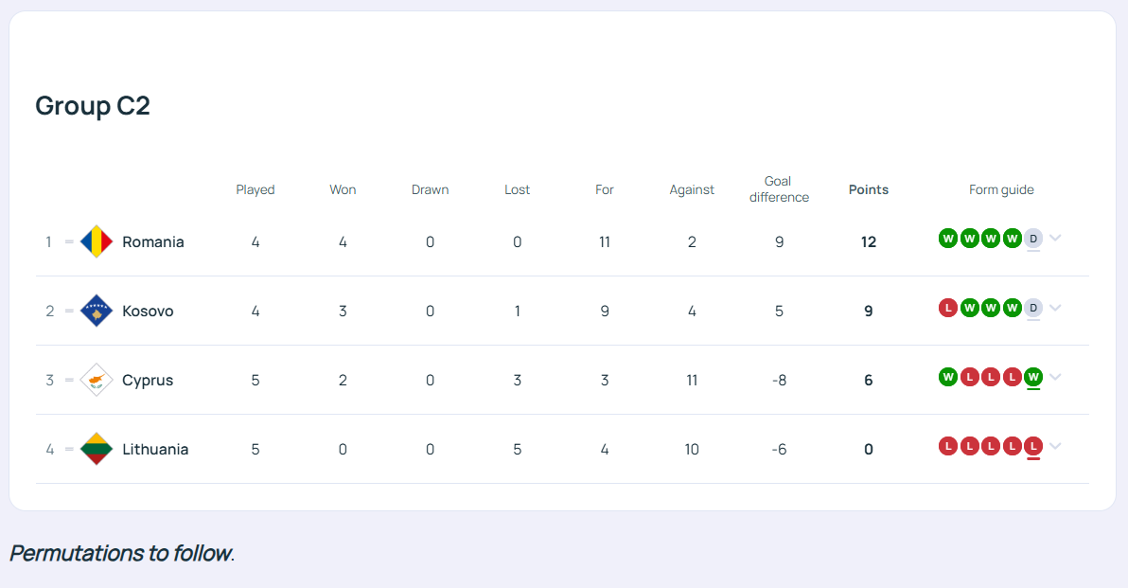The height and width of the screenshot is (588, 1128).
Task: Click the Kosovo flag icon
Action: coord(97,311)
